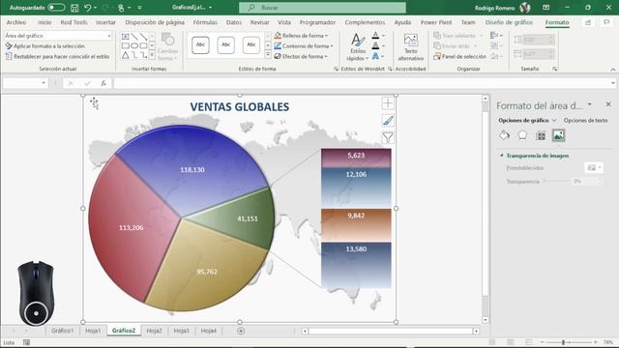Image resolution: width=619 pixels, height=348 pixels.
Task: Click the Undo arrow icon
Action: (88, 8)
